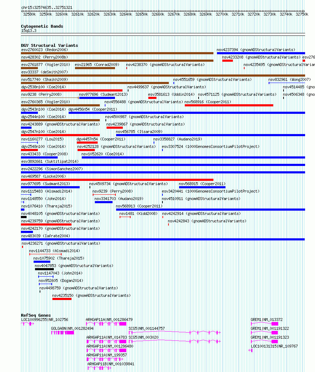
Task: Click nsv4239867 gnomAD variant label
Action: [145, 124]
